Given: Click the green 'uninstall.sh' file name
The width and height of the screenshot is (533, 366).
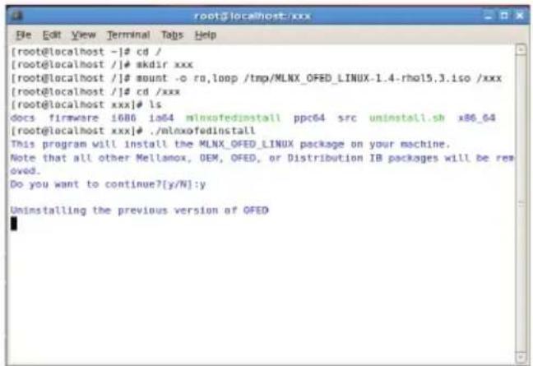Looking at the screenshot, I should click(407, 118).
